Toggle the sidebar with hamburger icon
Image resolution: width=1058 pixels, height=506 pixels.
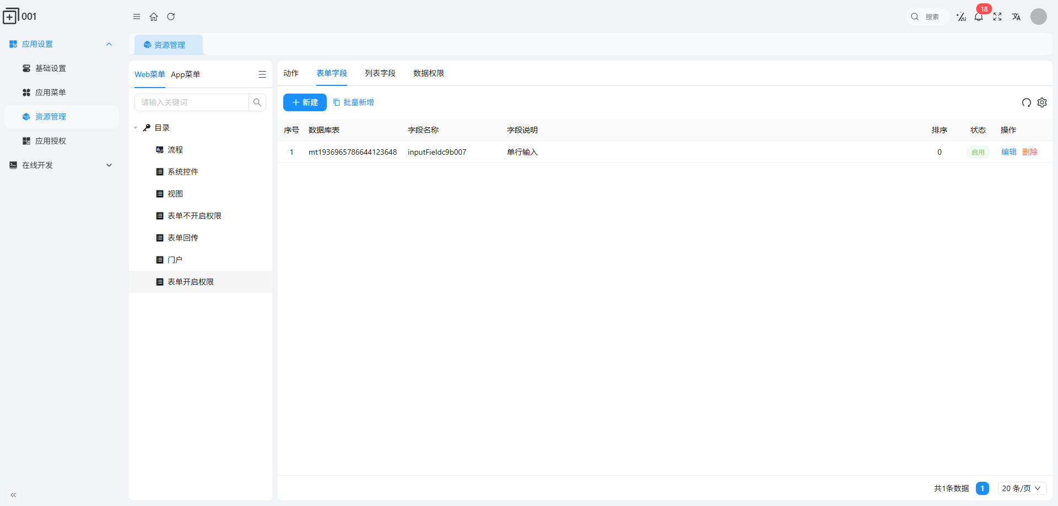137,17
